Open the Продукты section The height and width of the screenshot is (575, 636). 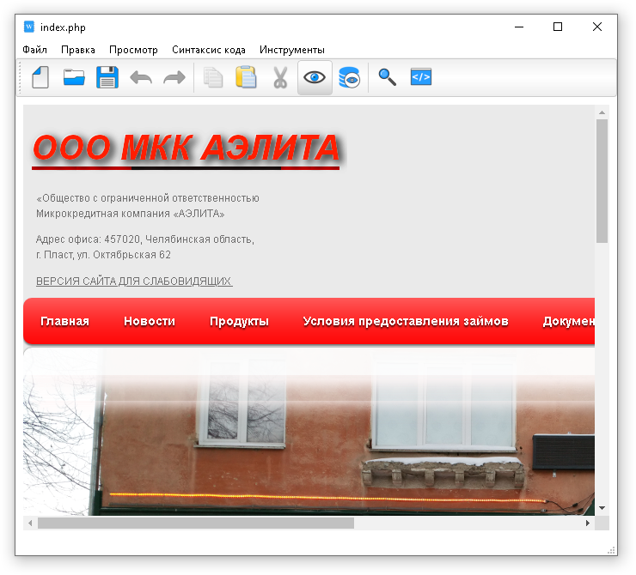(239, 321)
